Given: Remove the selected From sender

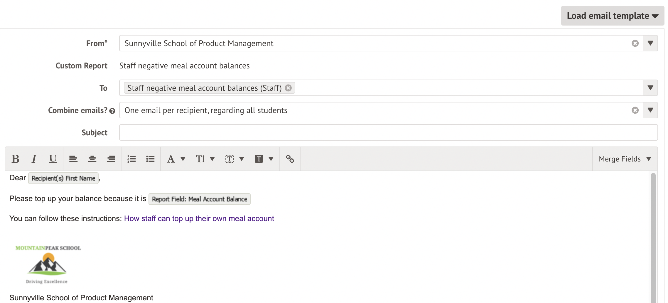Looking at the screenshot, I should tap(635, 43).
